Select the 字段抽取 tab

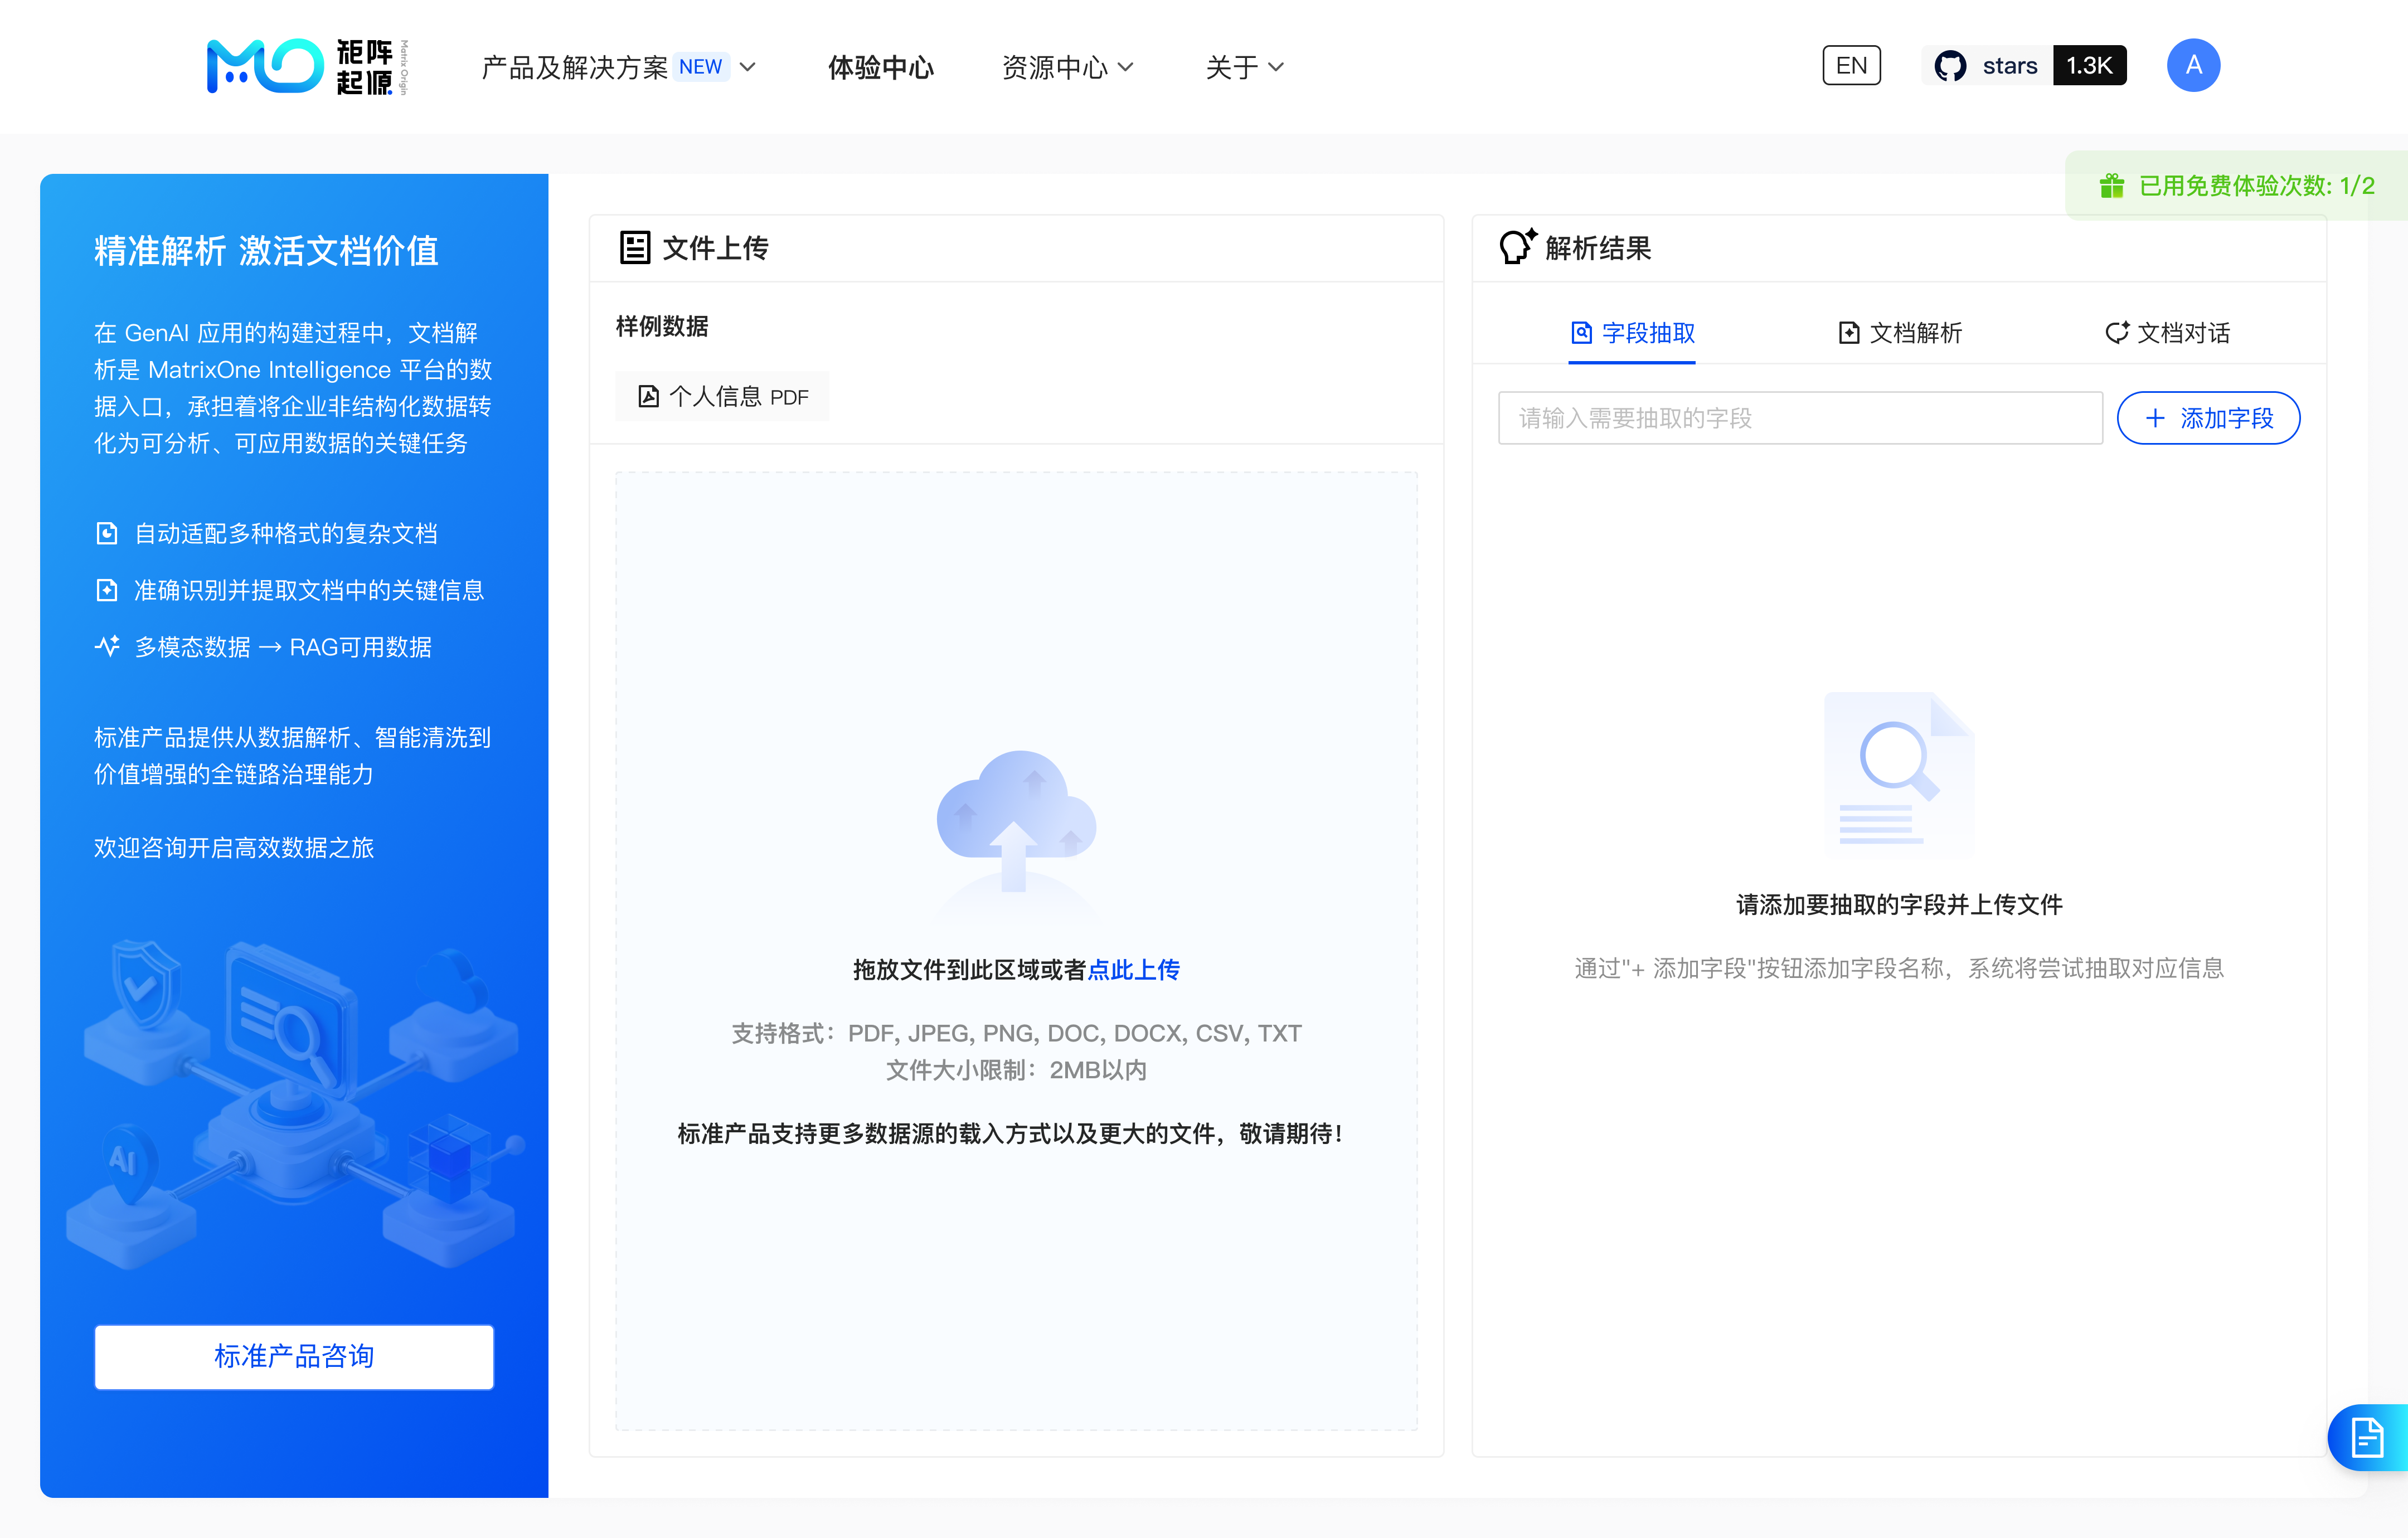point(1632,333)
